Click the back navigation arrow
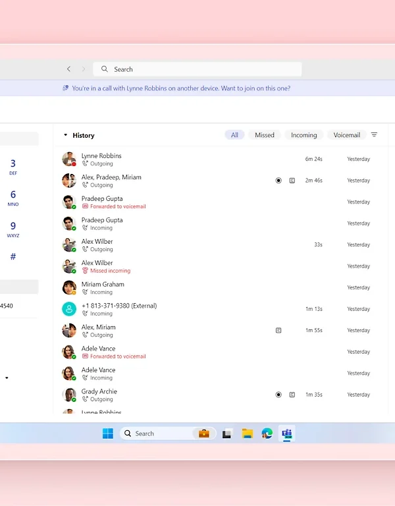This screenshot has width=395, height=506. pos(68,69)
